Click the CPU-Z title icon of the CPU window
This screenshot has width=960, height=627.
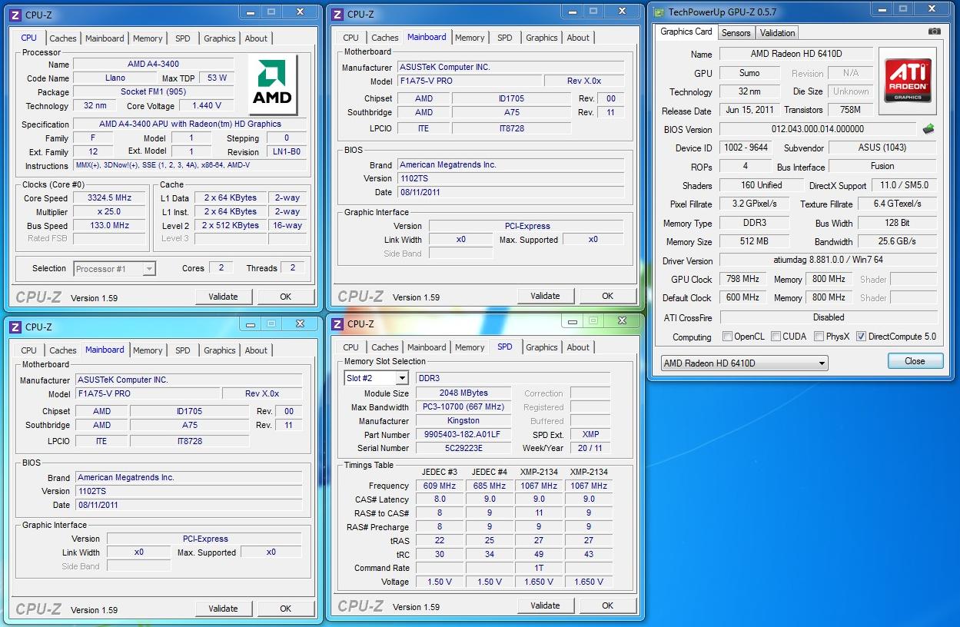point(15,15)
